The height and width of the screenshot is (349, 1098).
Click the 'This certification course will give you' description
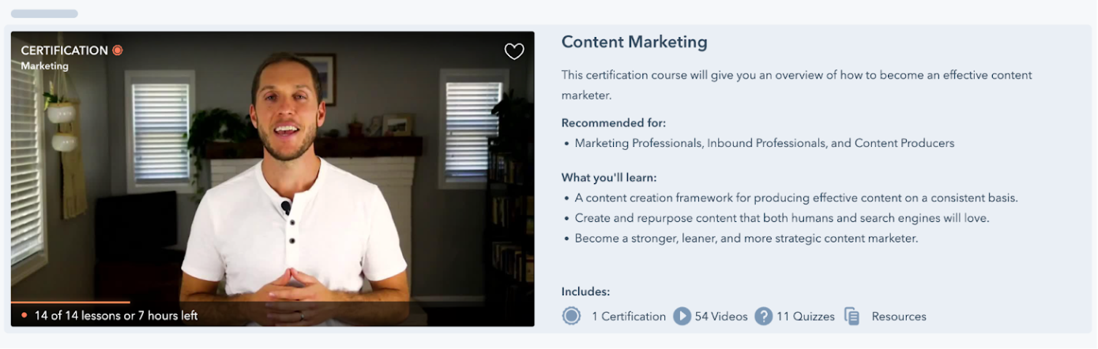coord(797,85)
